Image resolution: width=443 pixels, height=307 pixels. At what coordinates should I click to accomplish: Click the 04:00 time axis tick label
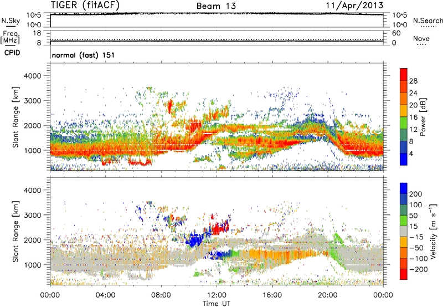point(105,295)
